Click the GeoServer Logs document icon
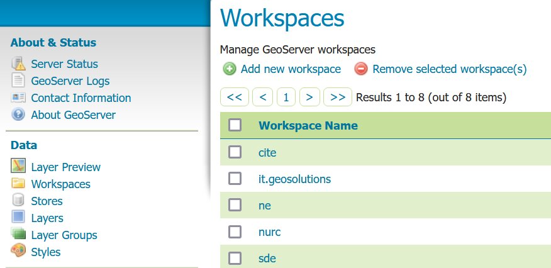 pos(18,81)
